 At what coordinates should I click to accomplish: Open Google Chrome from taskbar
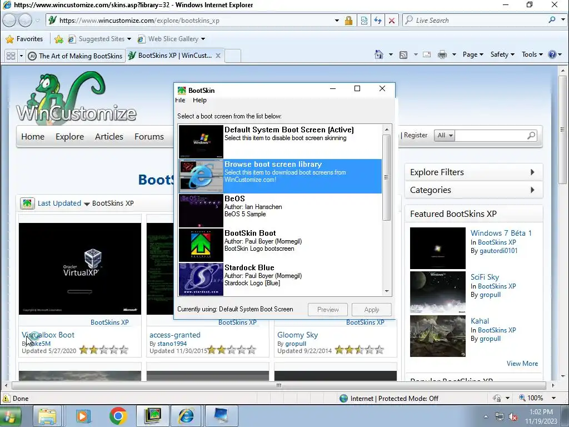pyautogui.click(x=118, y=416)
